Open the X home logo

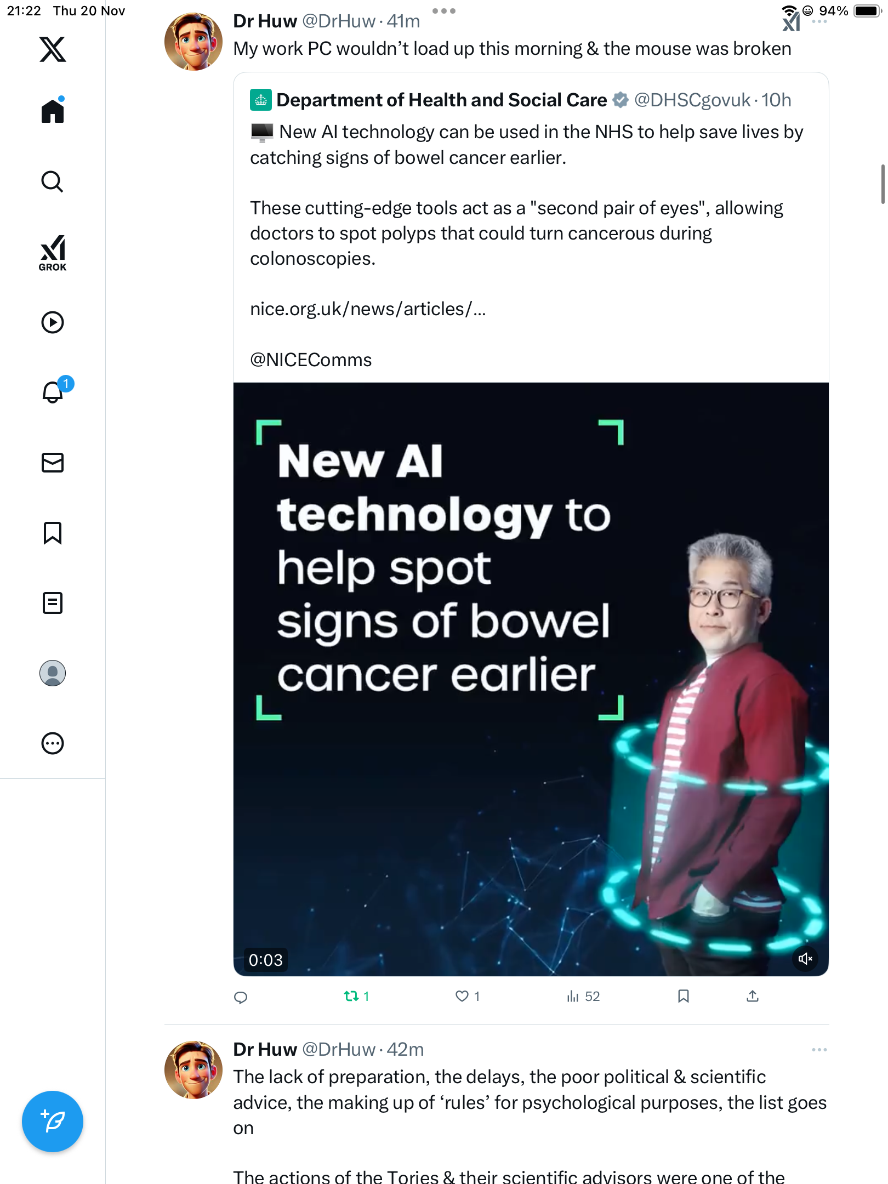53,49
